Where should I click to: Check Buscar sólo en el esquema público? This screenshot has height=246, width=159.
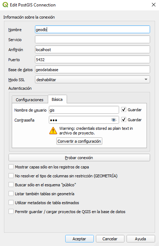(11, 184)
